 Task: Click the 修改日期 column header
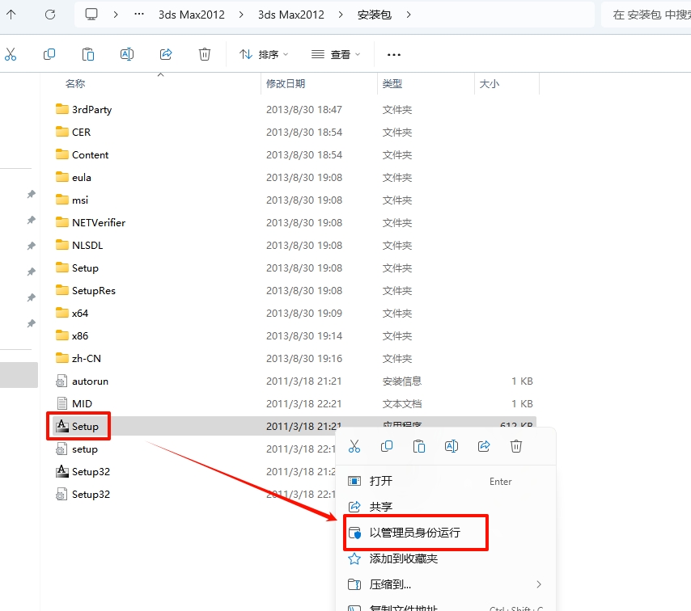pyautogui.click(x=286, y=83)
